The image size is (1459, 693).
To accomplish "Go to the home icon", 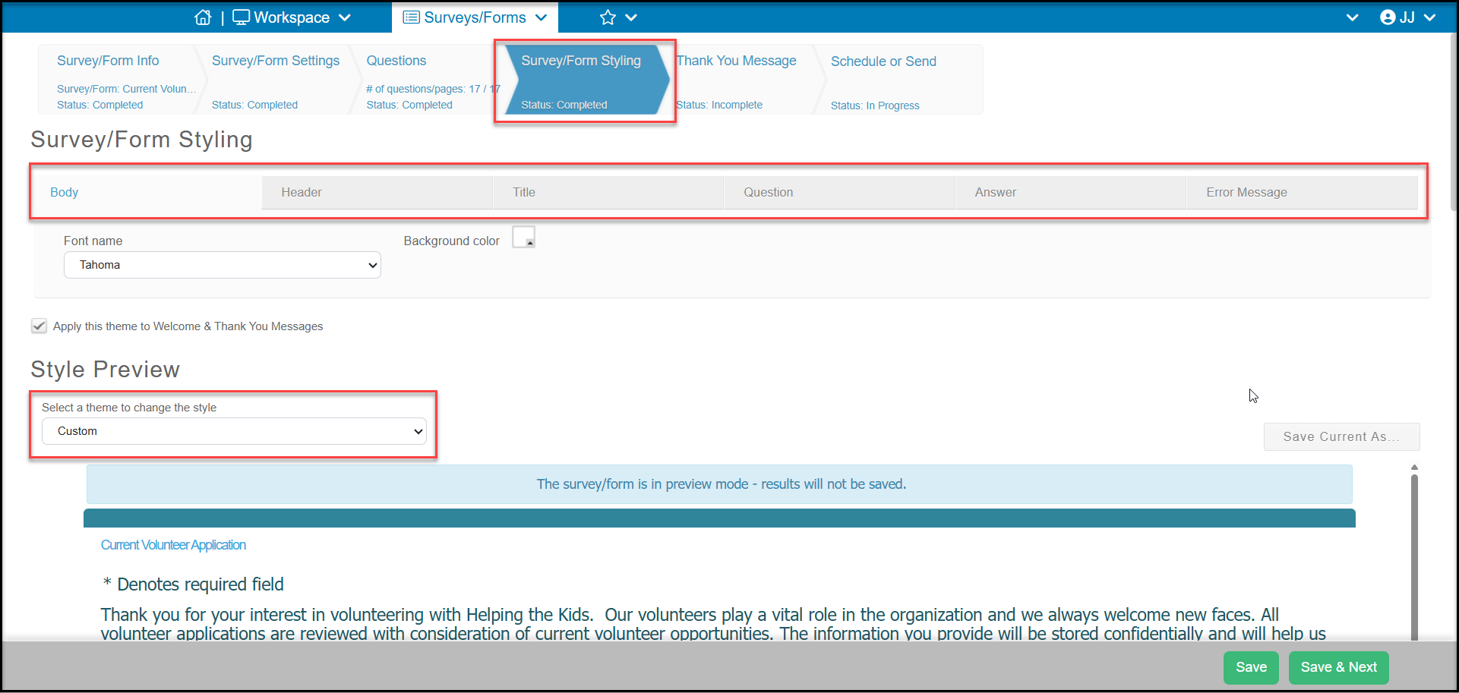I will [203, 17].
